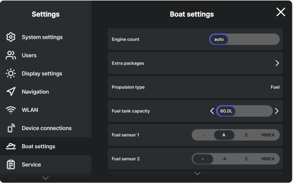Close the Boat settings panel
Screen dimensions: 293x183
(x=281, y=12)
